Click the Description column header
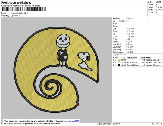163x126 pixels. (132, 57)
